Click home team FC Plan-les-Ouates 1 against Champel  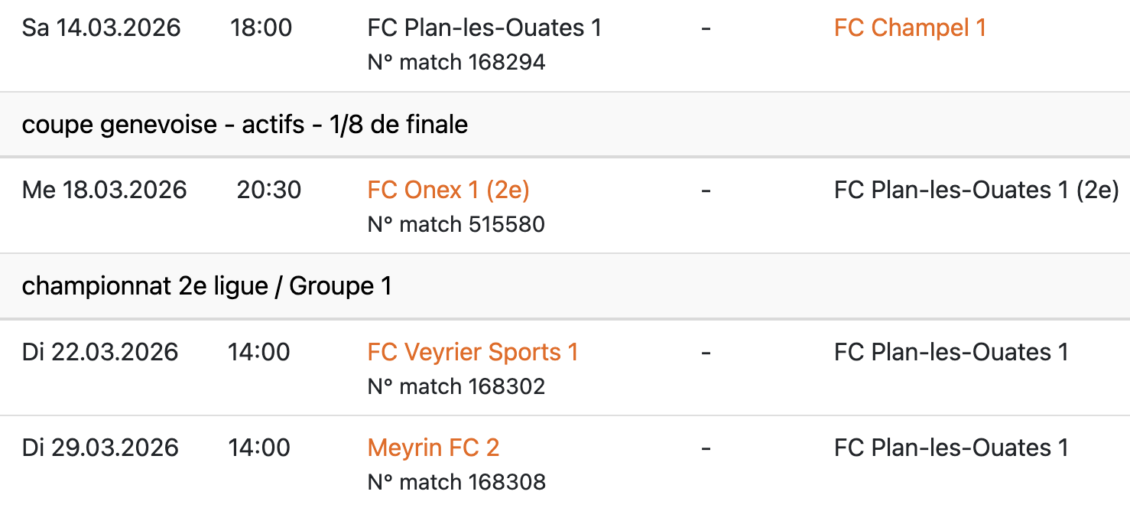click(485, 28)
